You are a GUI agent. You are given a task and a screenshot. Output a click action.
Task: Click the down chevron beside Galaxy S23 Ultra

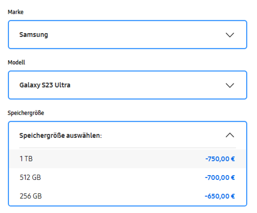pos(230,85)
